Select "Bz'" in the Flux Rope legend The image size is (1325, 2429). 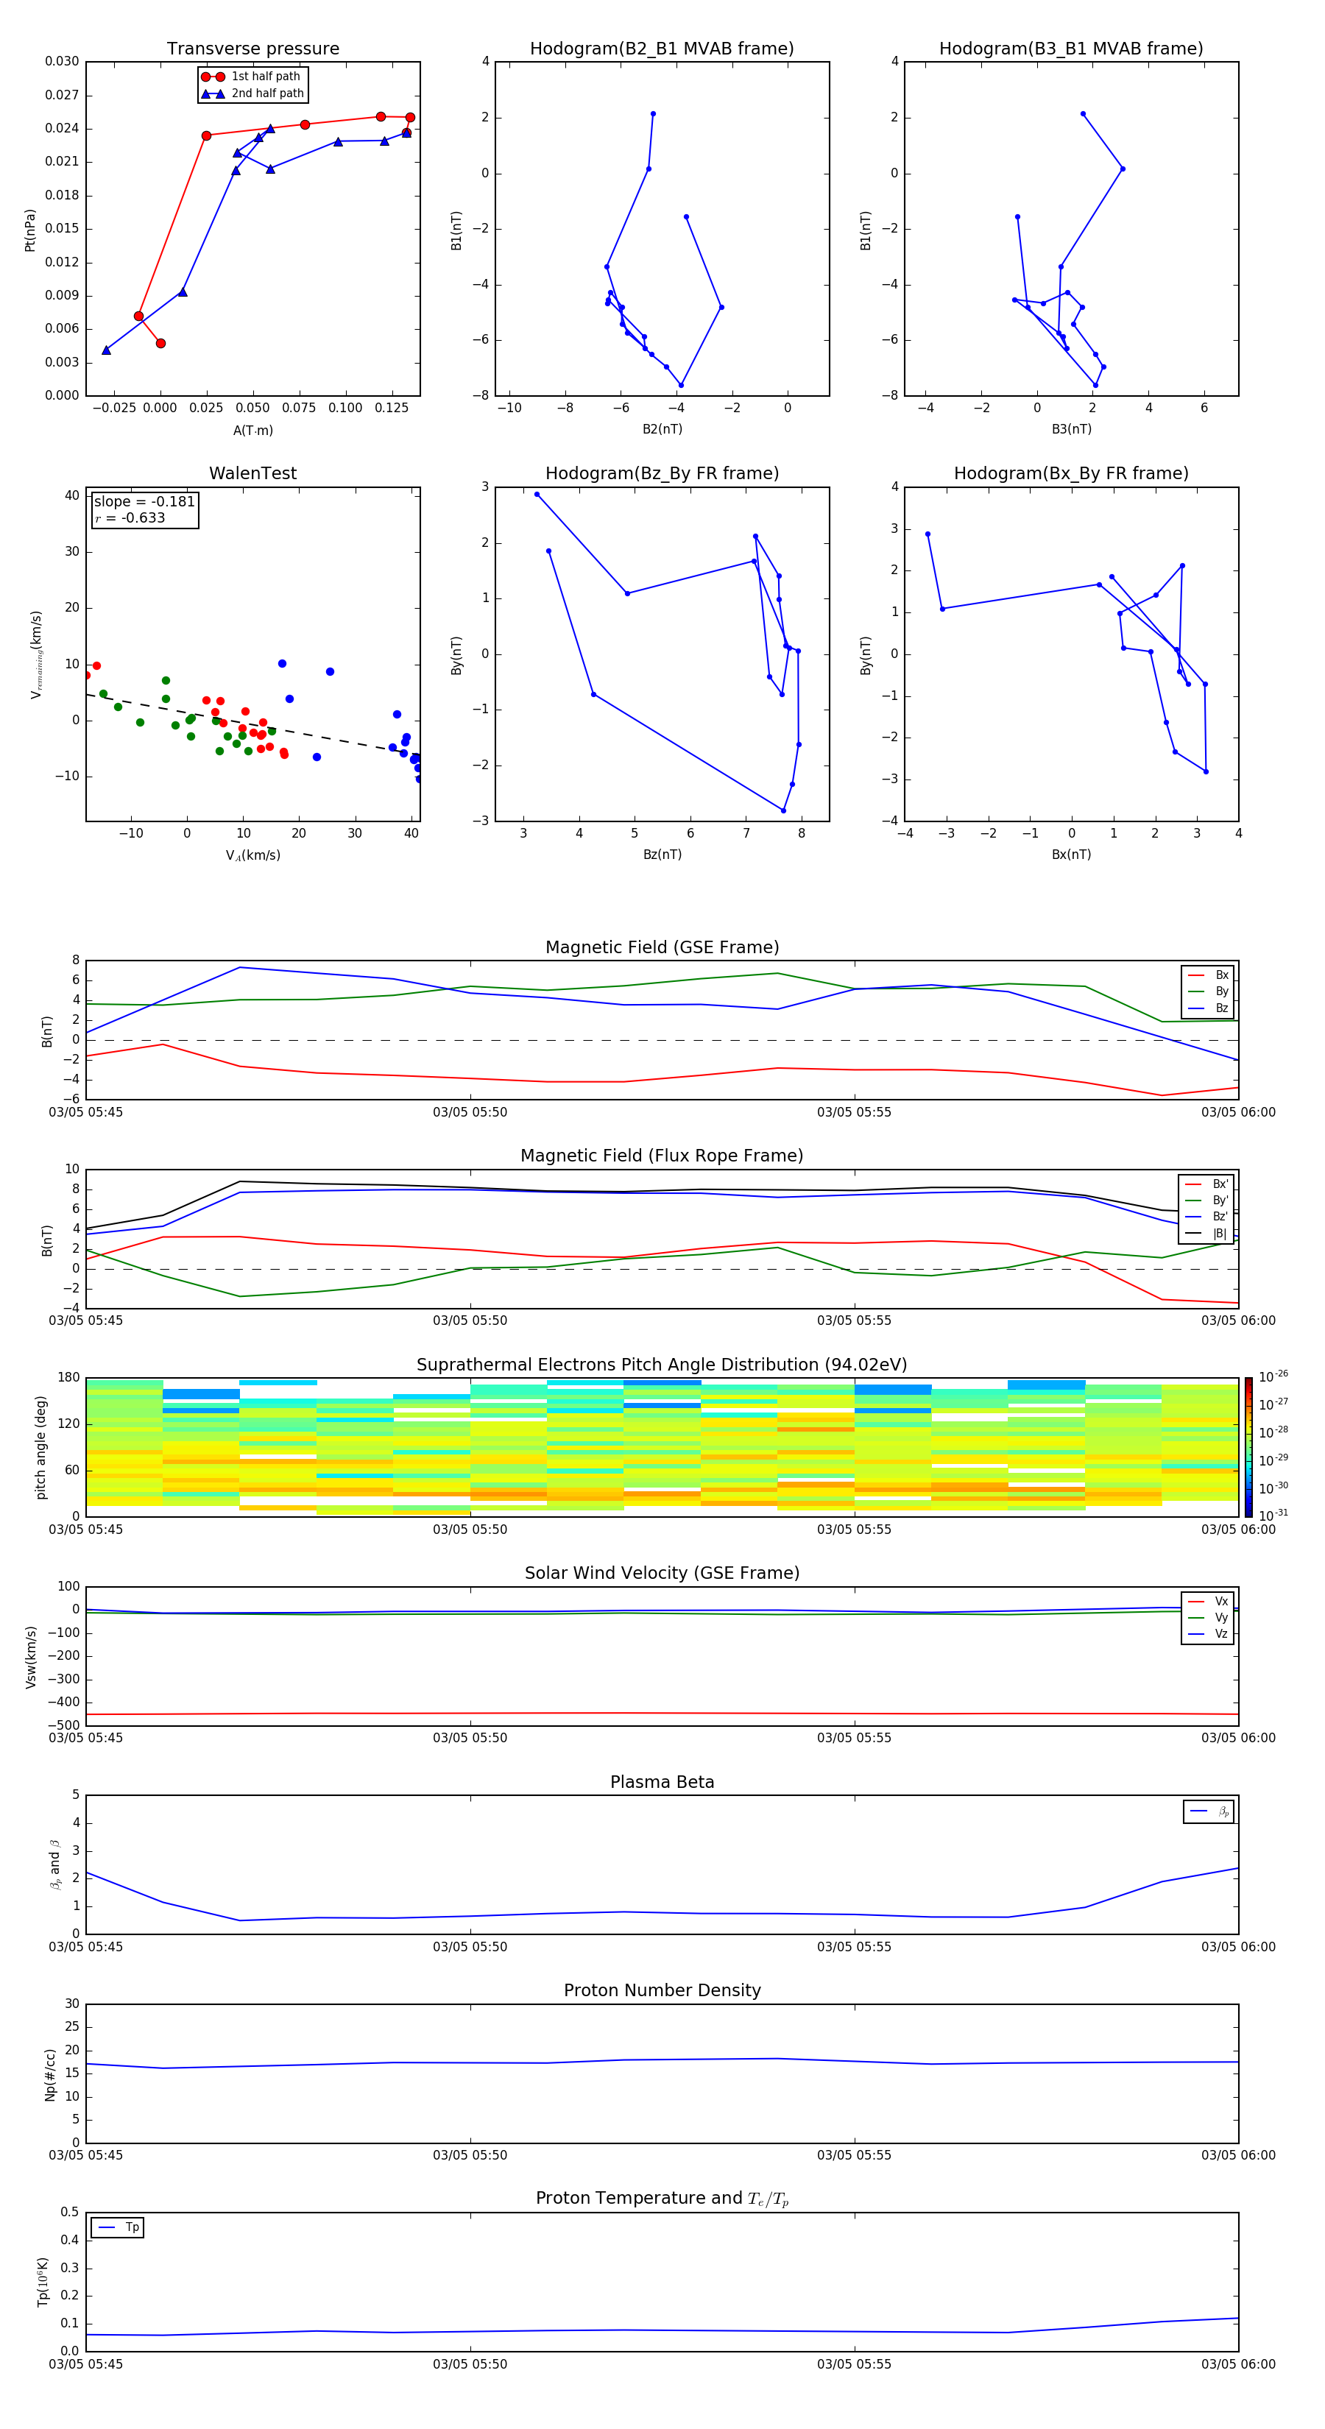(1207, 1217)
